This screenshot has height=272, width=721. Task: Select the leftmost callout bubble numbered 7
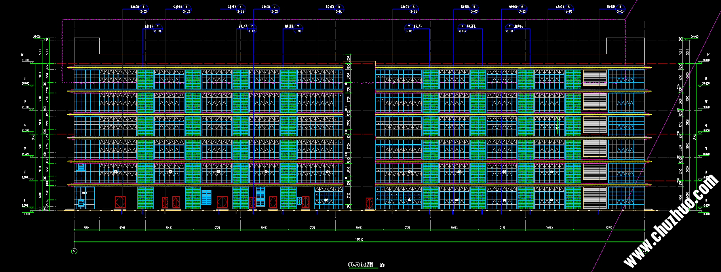click(x=158, y=27)
